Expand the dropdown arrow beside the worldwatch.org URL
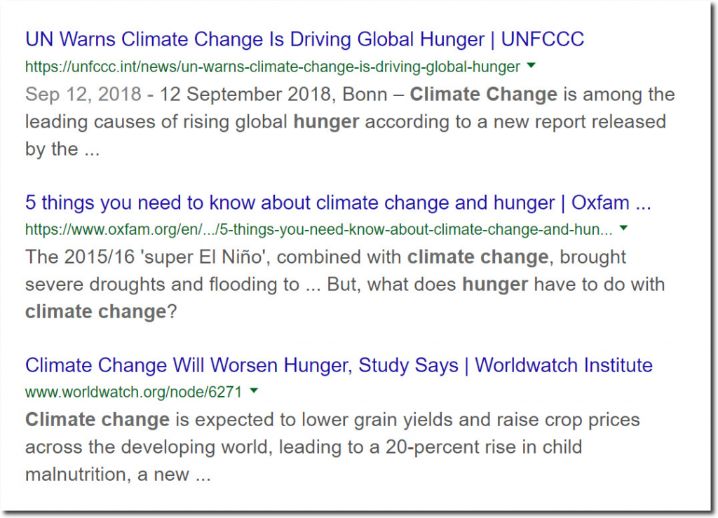718x518 pixels. click(x=255, y=391)
